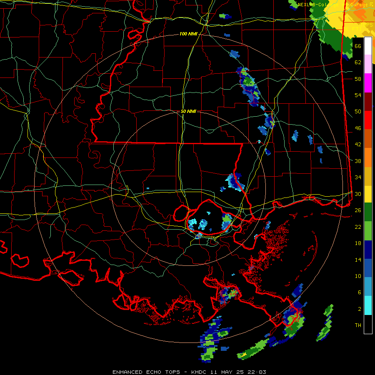375x375 pixels.
Task: Click the legend value '50'
Action: 358,112
